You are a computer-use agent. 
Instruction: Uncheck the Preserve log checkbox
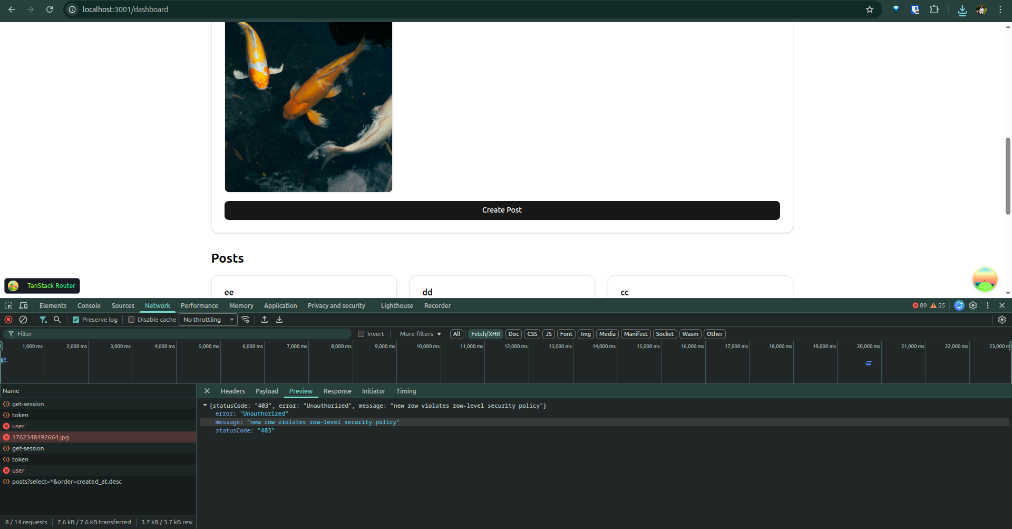(76, 320)
